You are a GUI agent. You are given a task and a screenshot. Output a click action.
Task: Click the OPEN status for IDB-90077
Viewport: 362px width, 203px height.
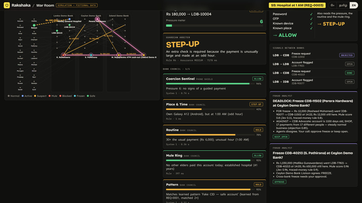pyautogui.click(x=349, y=82)
